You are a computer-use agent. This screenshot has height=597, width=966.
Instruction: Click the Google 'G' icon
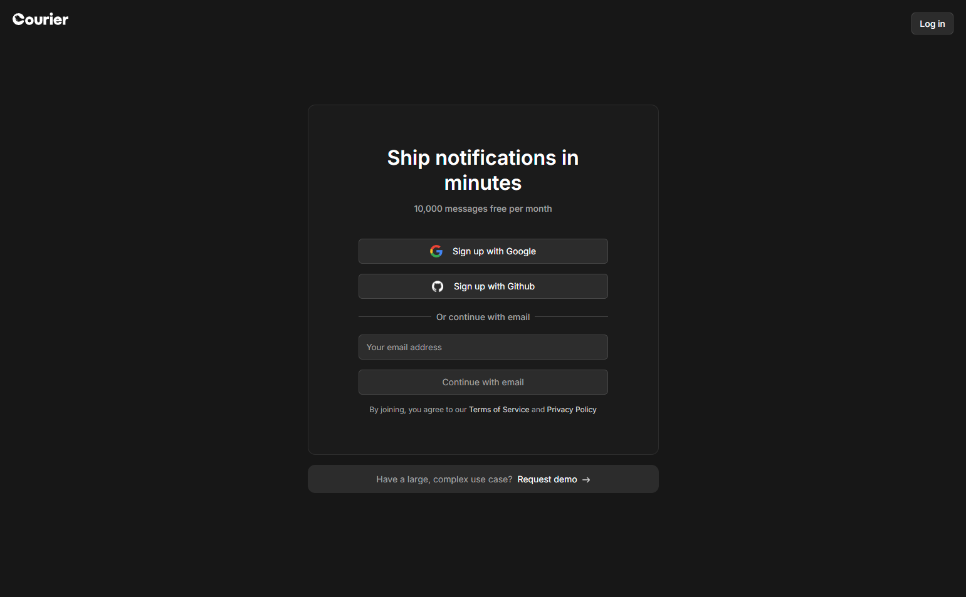tap(436, 251)
